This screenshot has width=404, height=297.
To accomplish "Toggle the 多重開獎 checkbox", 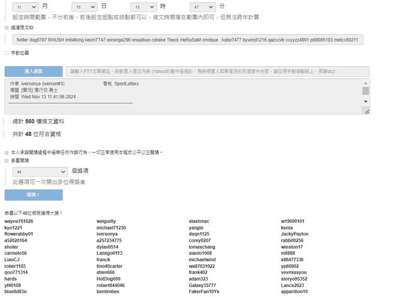I will 7,160.
